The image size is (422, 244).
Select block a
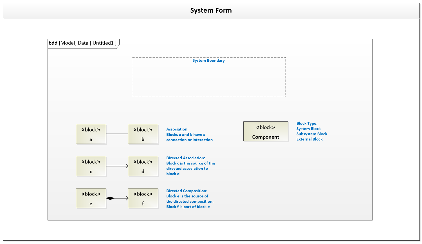[x=91, y=134]
